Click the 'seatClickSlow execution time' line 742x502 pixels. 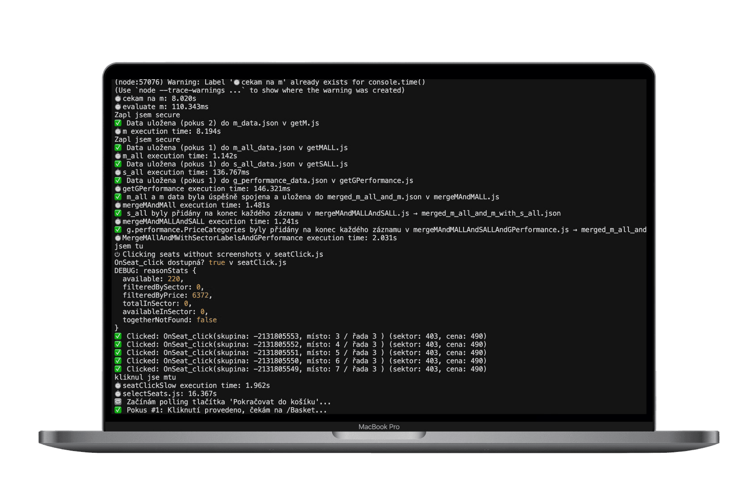pos(192,386)
